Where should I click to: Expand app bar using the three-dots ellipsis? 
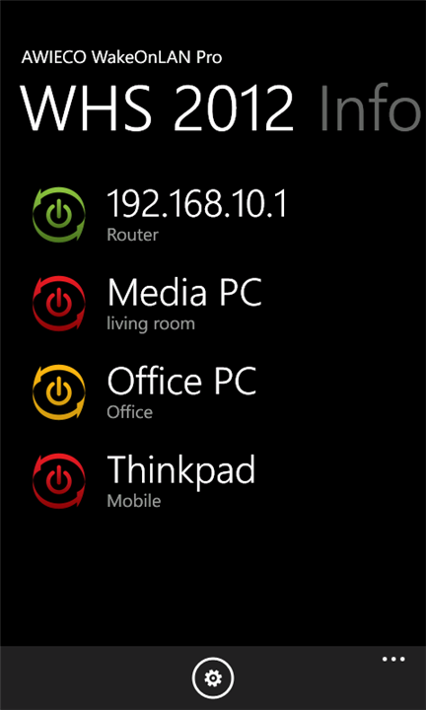click(x=393, y=659)
